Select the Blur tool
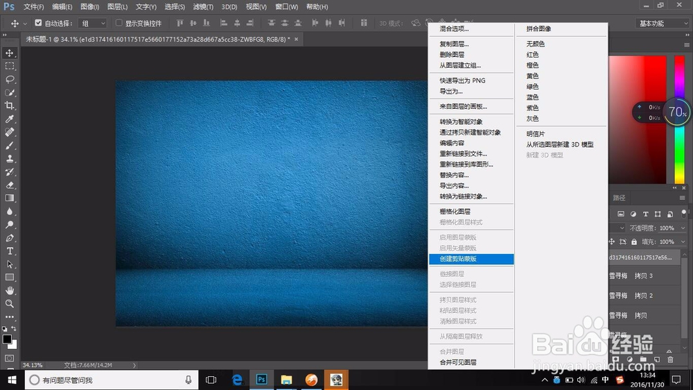Viewport: 693px width, 390px height. point(9,212)
